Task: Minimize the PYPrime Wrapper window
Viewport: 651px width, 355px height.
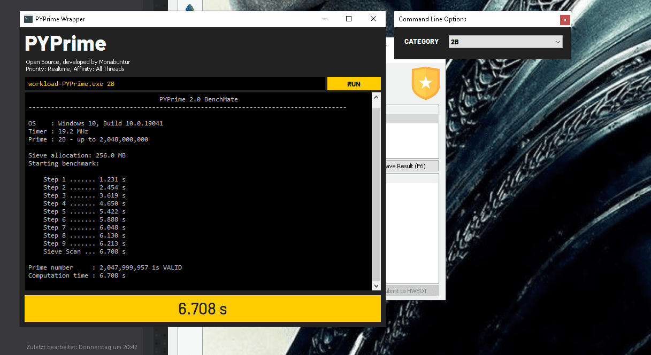Action: [325, 19]
